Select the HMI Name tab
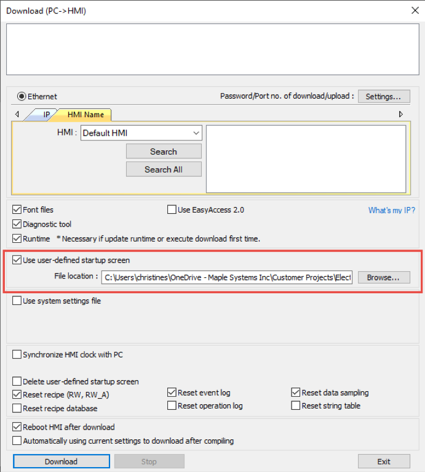This screenshot has width=425, height=472. pos(85,115)
